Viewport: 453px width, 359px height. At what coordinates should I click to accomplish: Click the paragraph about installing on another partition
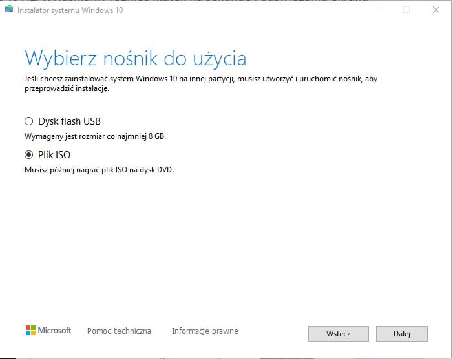click(201, 83)
